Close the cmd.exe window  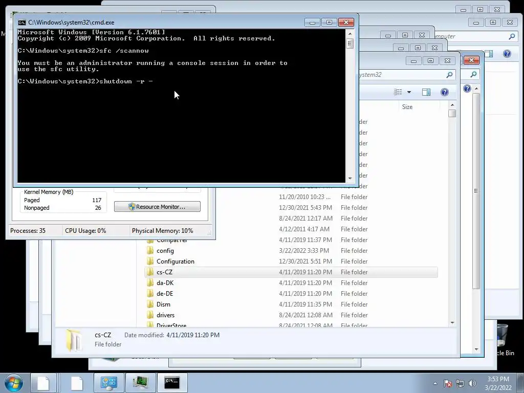346,23
